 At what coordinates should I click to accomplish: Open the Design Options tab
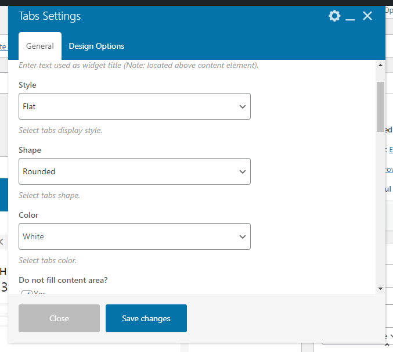[96, 46]
